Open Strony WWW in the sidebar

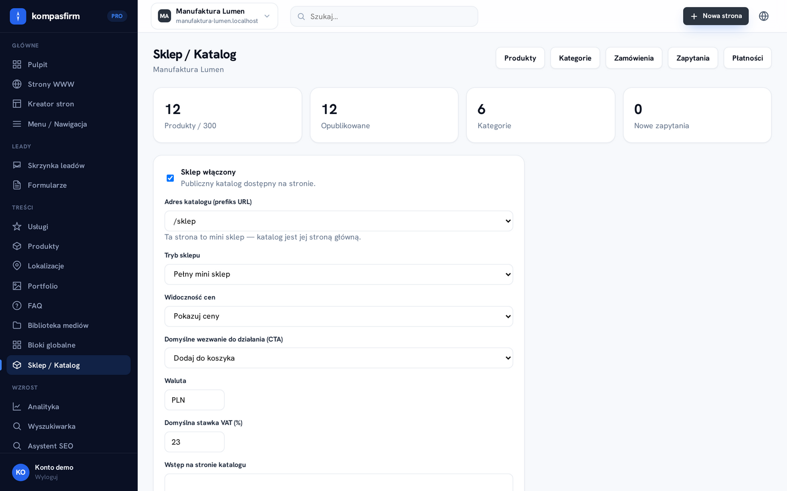pyautogui.click(x=69, y=84)
